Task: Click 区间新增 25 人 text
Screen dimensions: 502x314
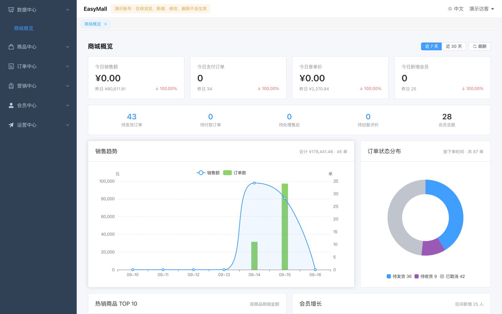Action: pyautogui.click(x=469, y=304)
